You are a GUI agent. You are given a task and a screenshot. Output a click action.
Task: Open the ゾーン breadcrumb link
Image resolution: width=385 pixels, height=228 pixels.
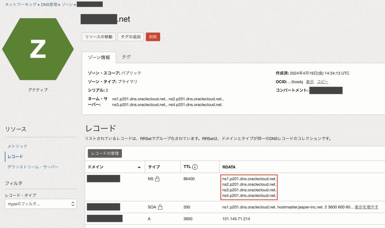(x=67, y=4)
